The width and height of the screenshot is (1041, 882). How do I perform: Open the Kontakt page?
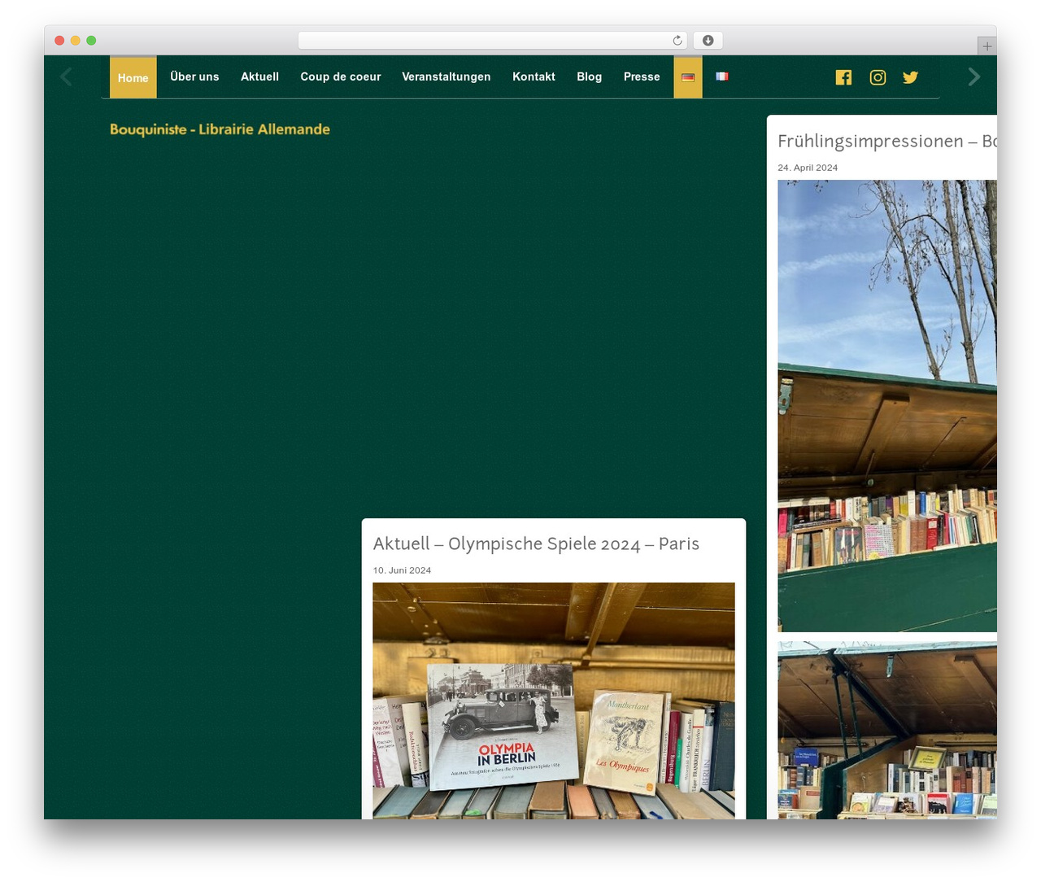point(534,76)
